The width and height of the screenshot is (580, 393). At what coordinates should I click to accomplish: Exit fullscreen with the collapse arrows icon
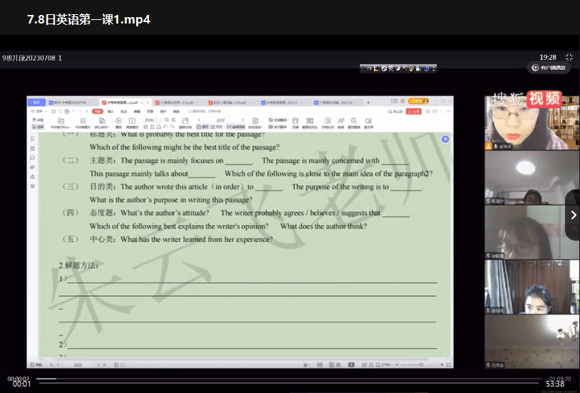tap(569, 57)
